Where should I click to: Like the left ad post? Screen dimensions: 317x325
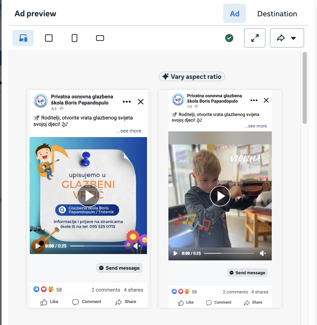click(x=49, y=302)
